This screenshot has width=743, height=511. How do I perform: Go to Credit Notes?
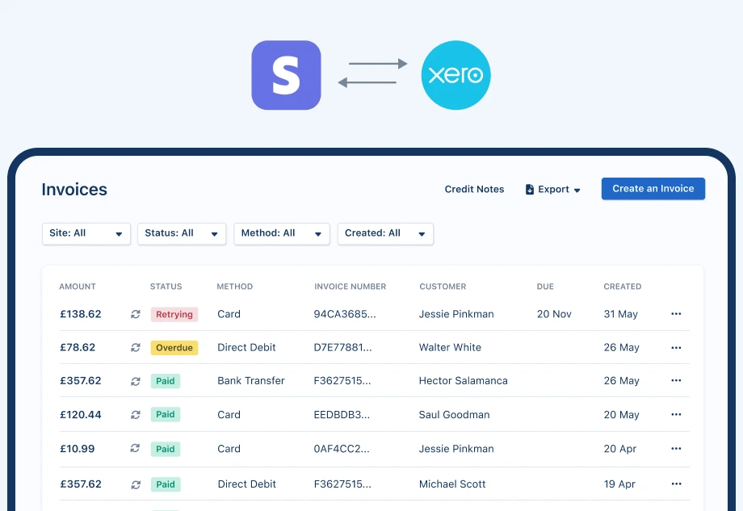[474, 190]
